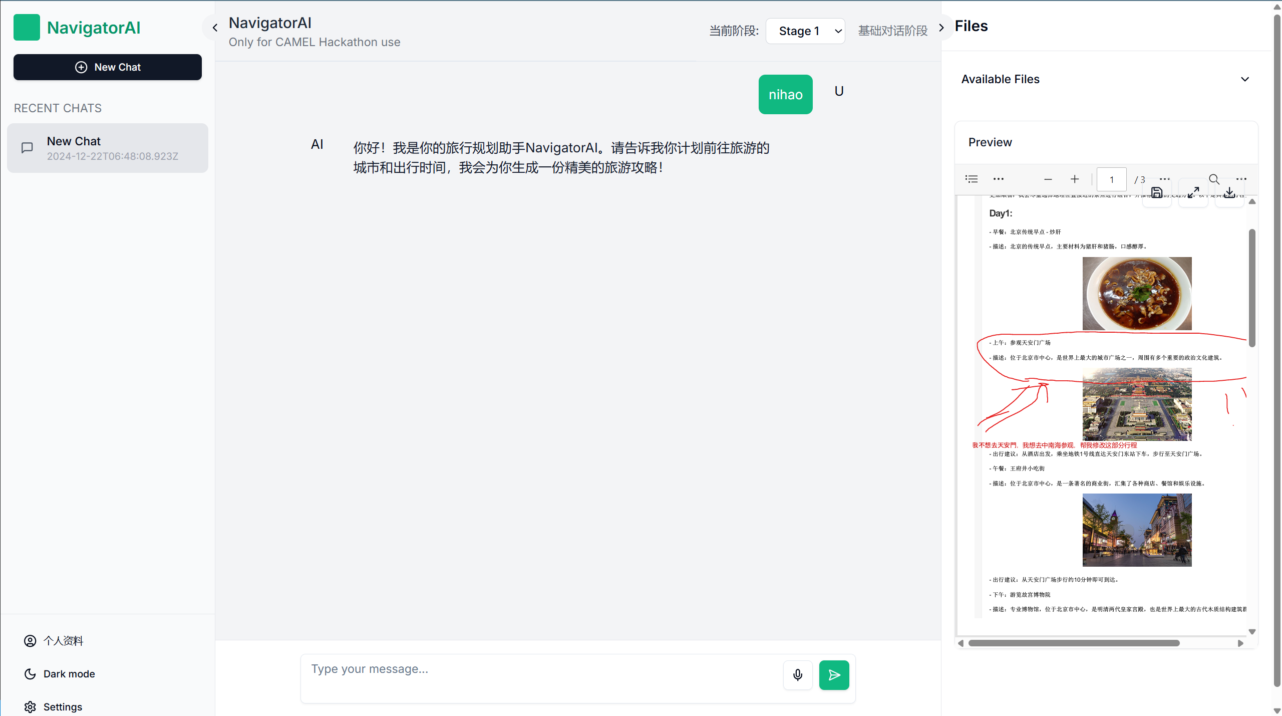Click the New Chat button

pyautogui.click(x=108, y=67)
